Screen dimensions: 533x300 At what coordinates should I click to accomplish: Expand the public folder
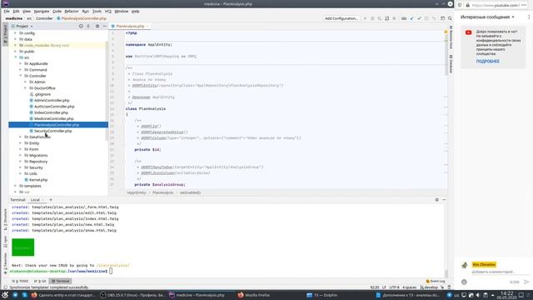(15, 52)
